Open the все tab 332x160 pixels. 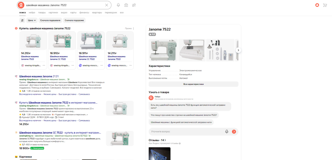(x=122, y=13)
